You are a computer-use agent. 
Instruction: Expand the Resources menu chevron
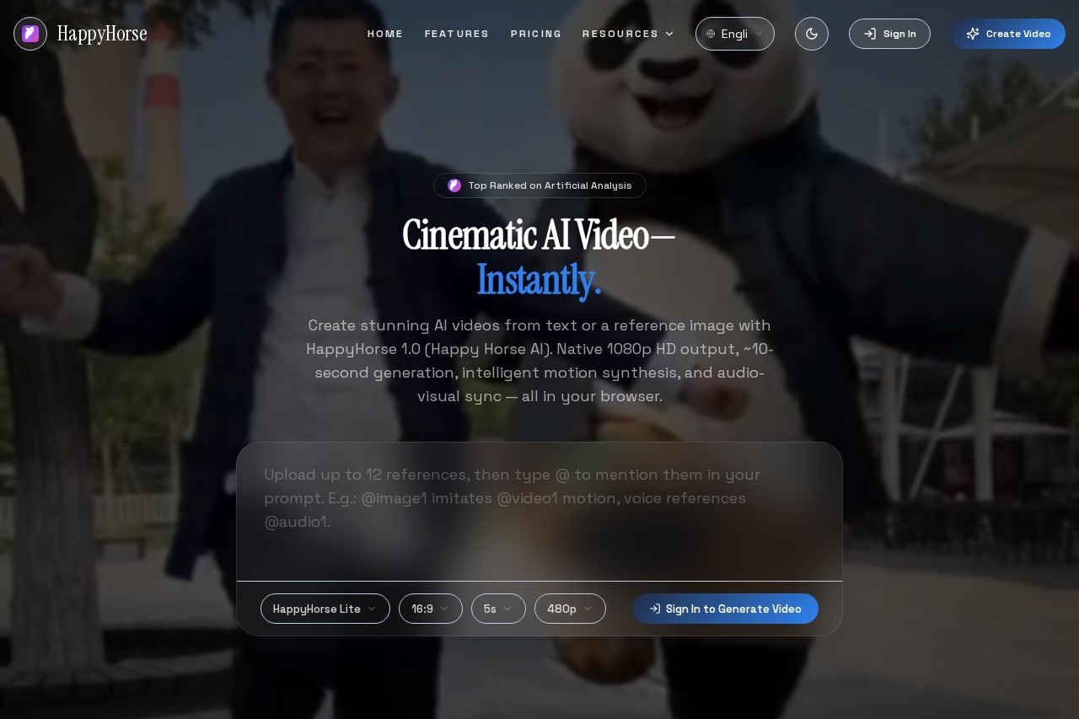(x=669, y=34)
